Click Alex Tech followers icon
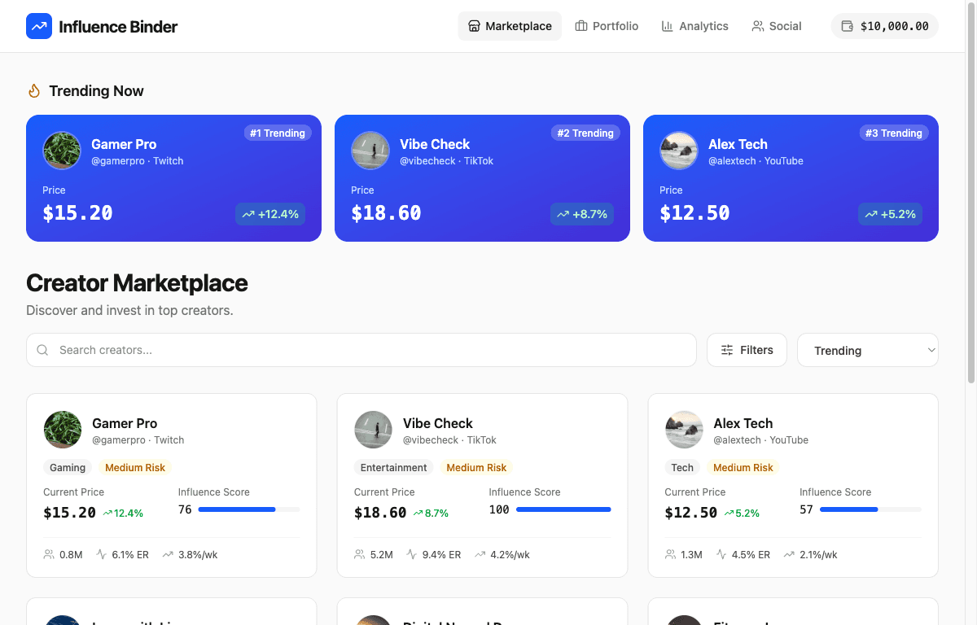 [670, 554]
